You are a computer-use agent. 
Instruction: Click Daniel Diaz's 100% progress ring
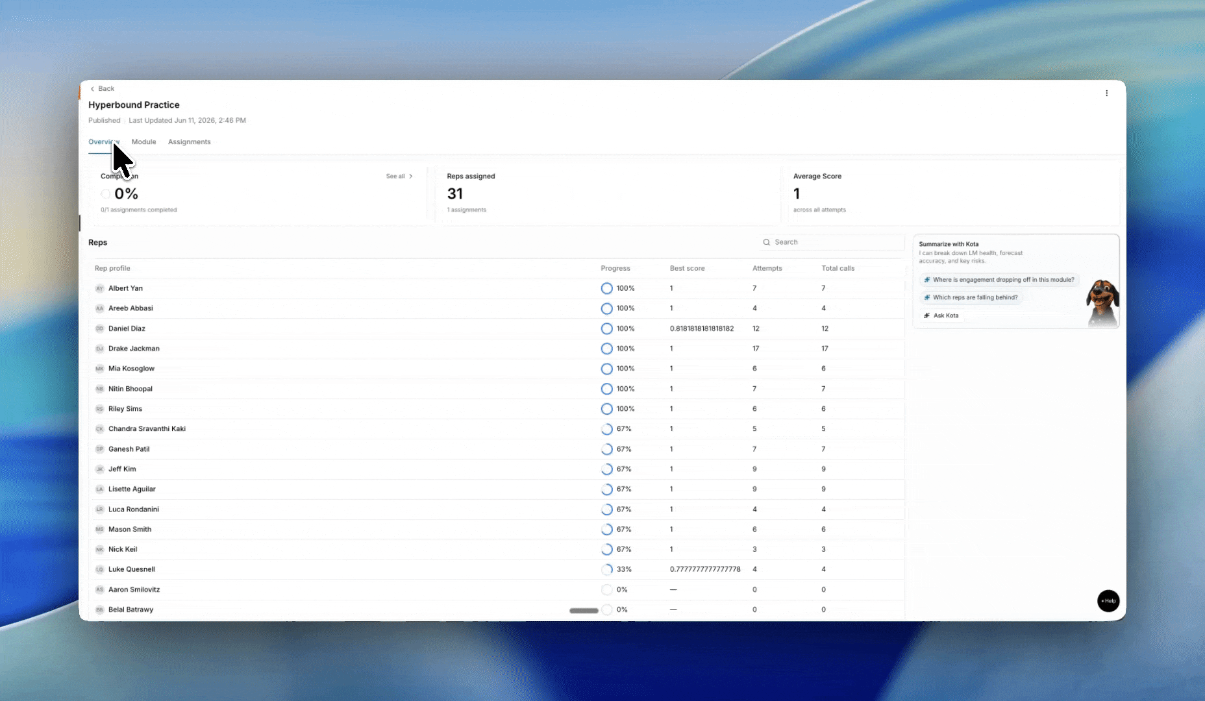pos(606,328)
